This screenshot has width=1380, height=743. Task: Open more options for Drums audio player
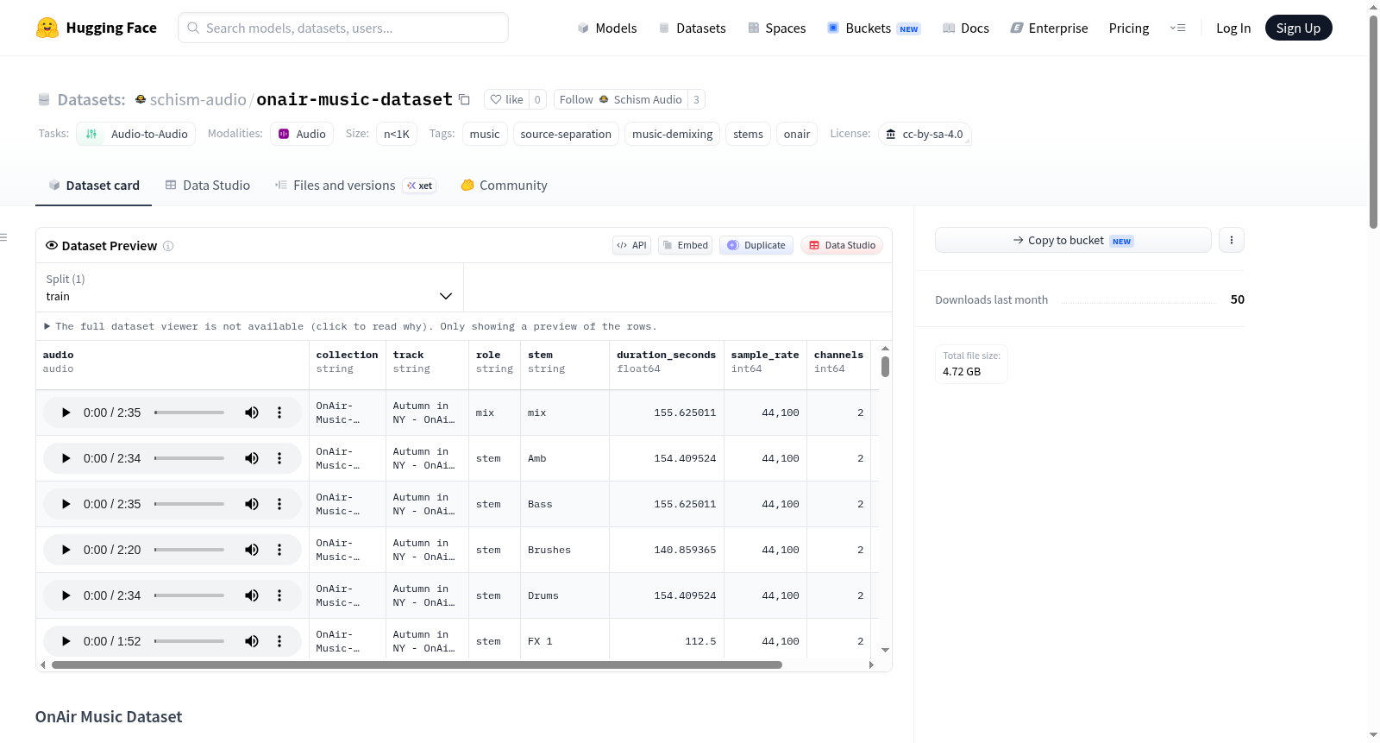pyautogui.click(x=279, y=595)
